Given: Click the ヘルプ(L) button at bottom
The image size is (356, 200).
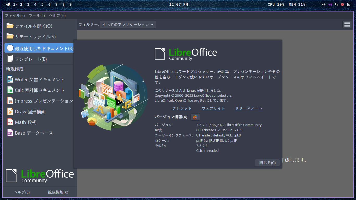Looking at the screenshot, I should click(22, 192).
